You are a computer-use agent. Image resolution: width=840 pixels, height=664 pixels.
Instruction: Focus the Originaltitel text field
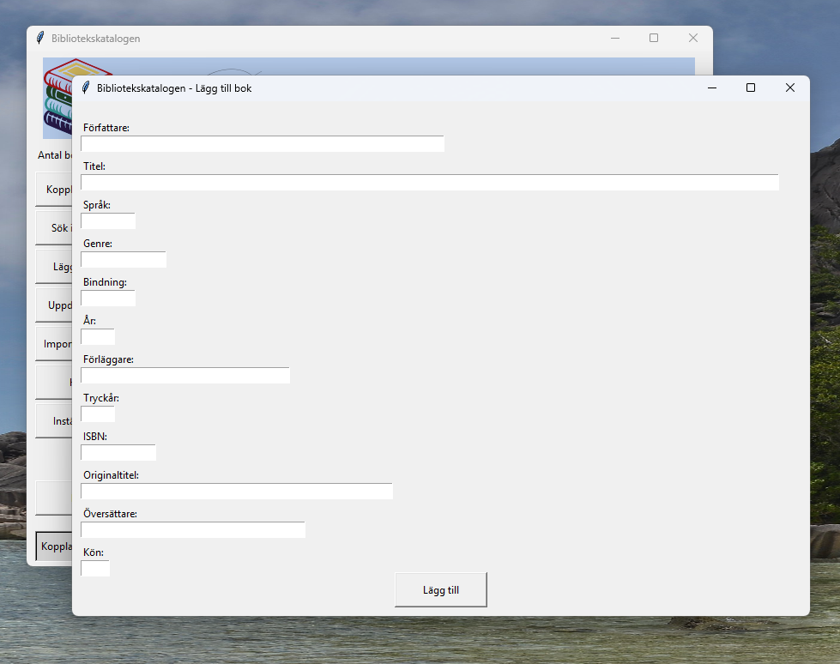point(237,491)
